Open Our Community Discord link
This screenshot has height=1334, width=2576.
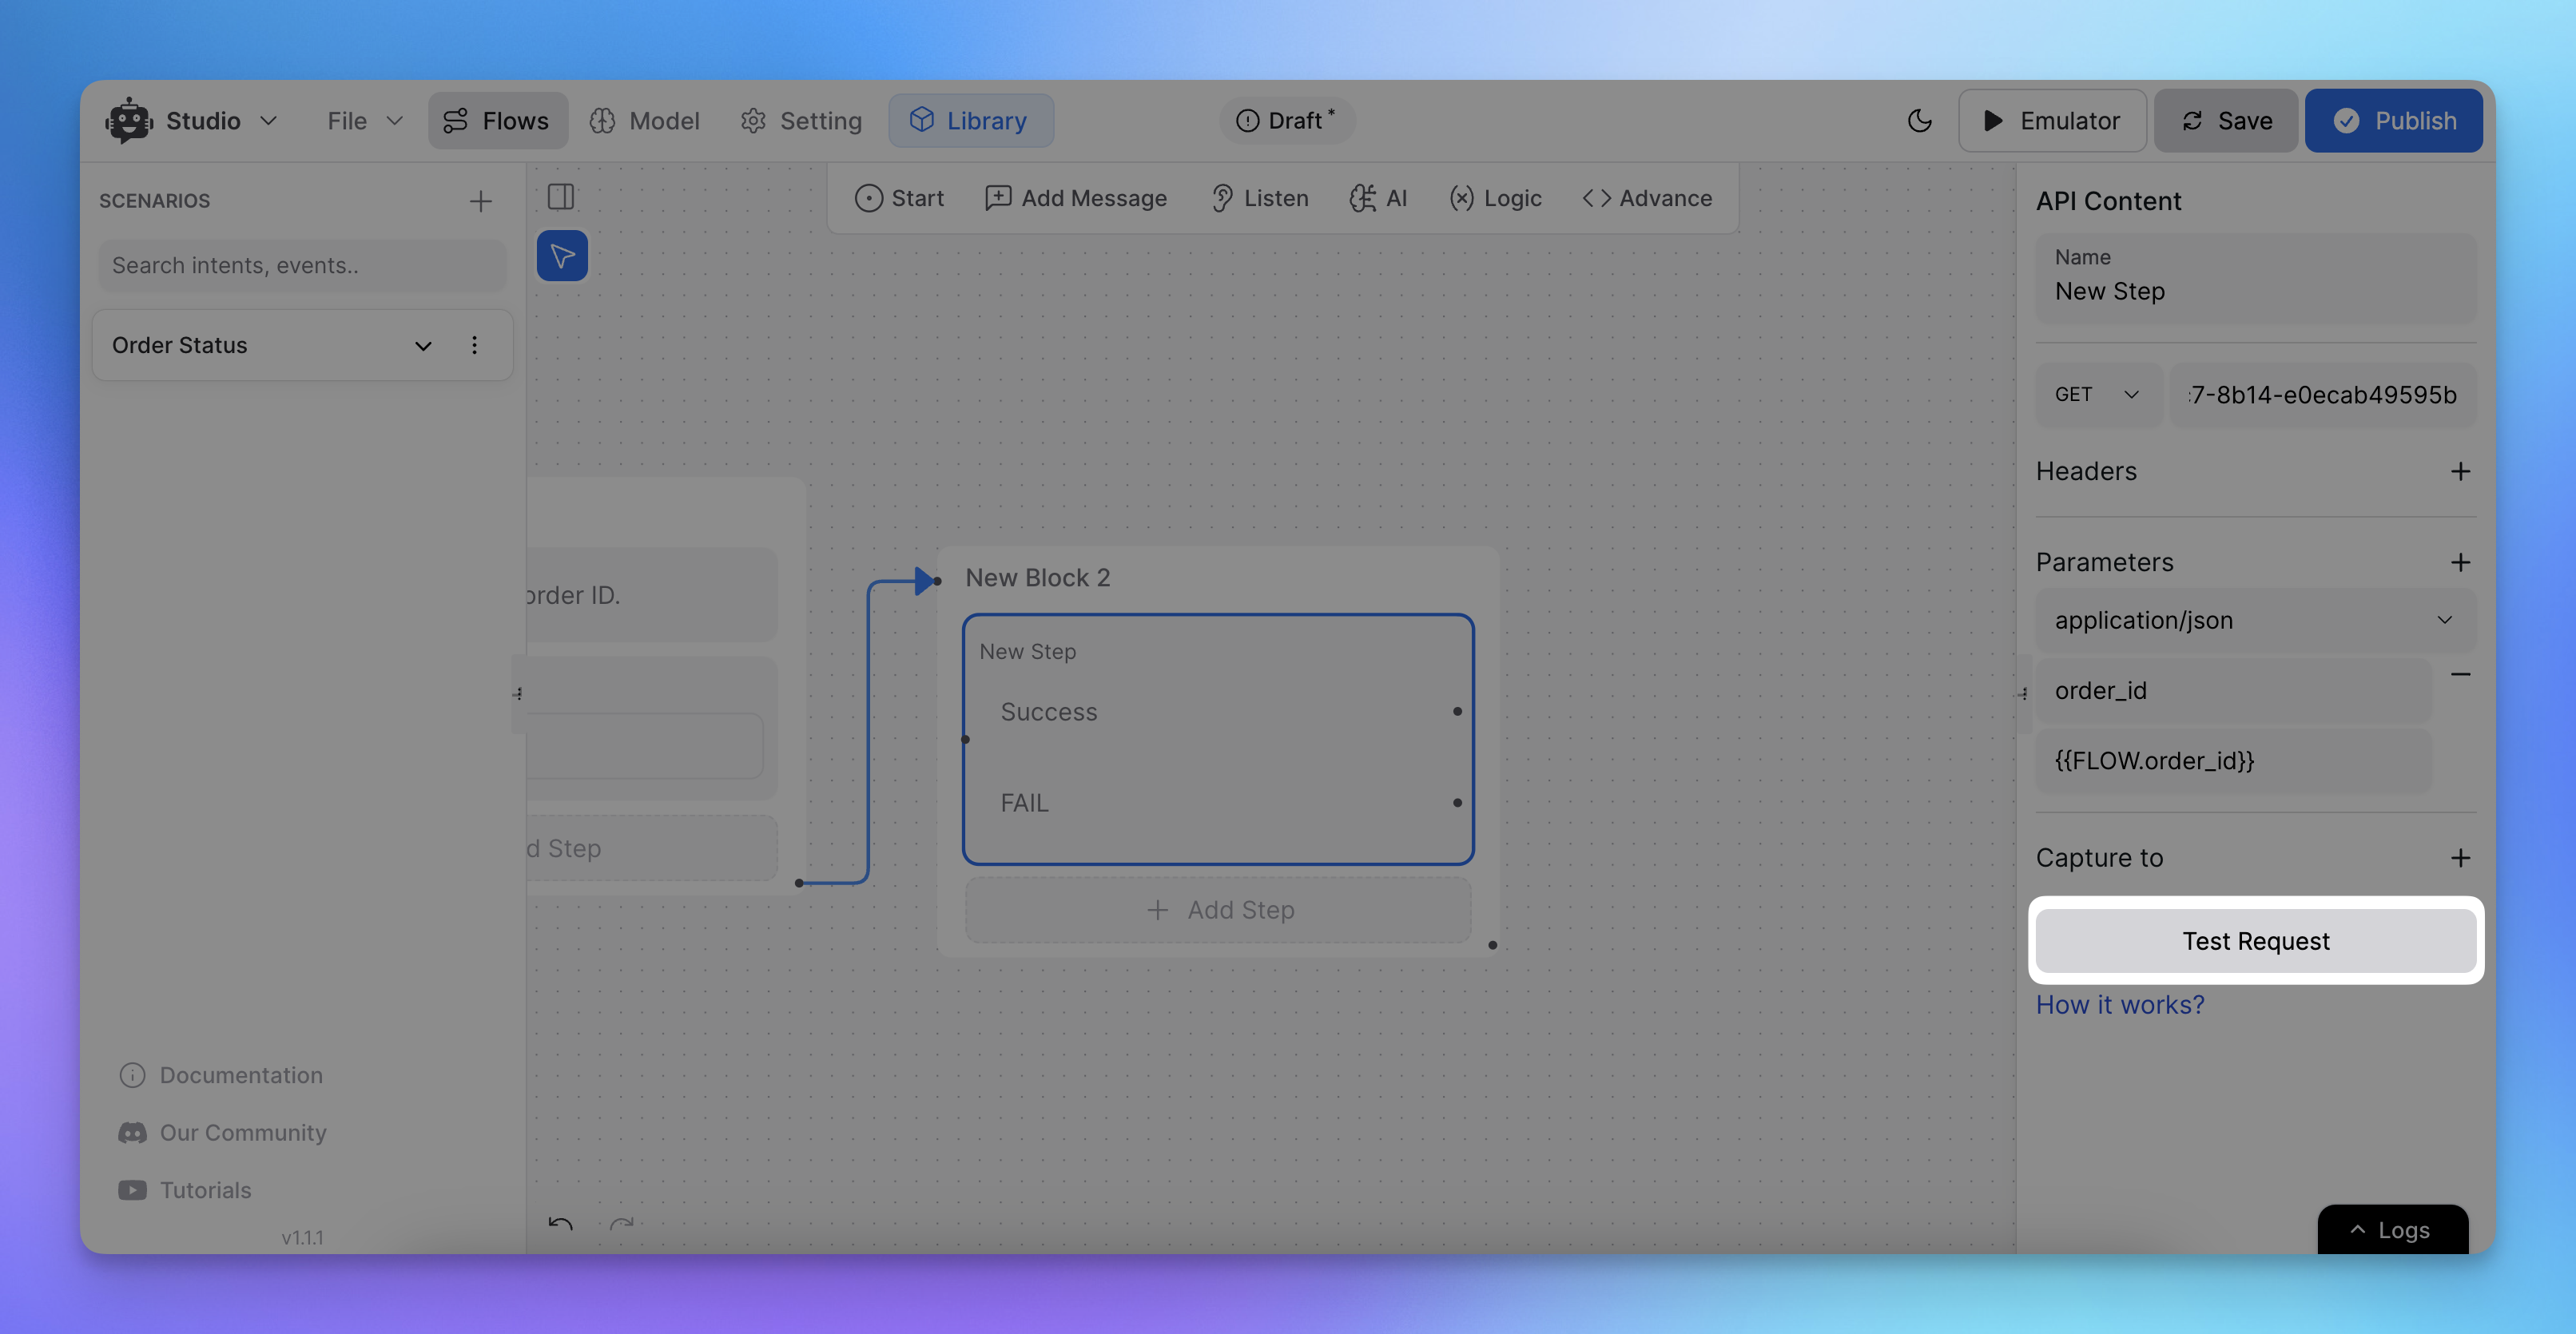pos(222,1133)
